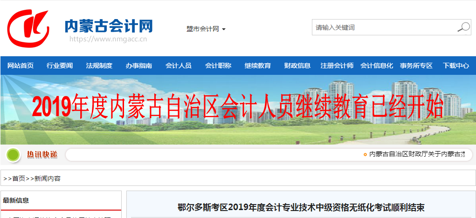This screenshot has height=218, width=476.
Task: Click the magnifier search icon
Action: [x=463, y=27]
